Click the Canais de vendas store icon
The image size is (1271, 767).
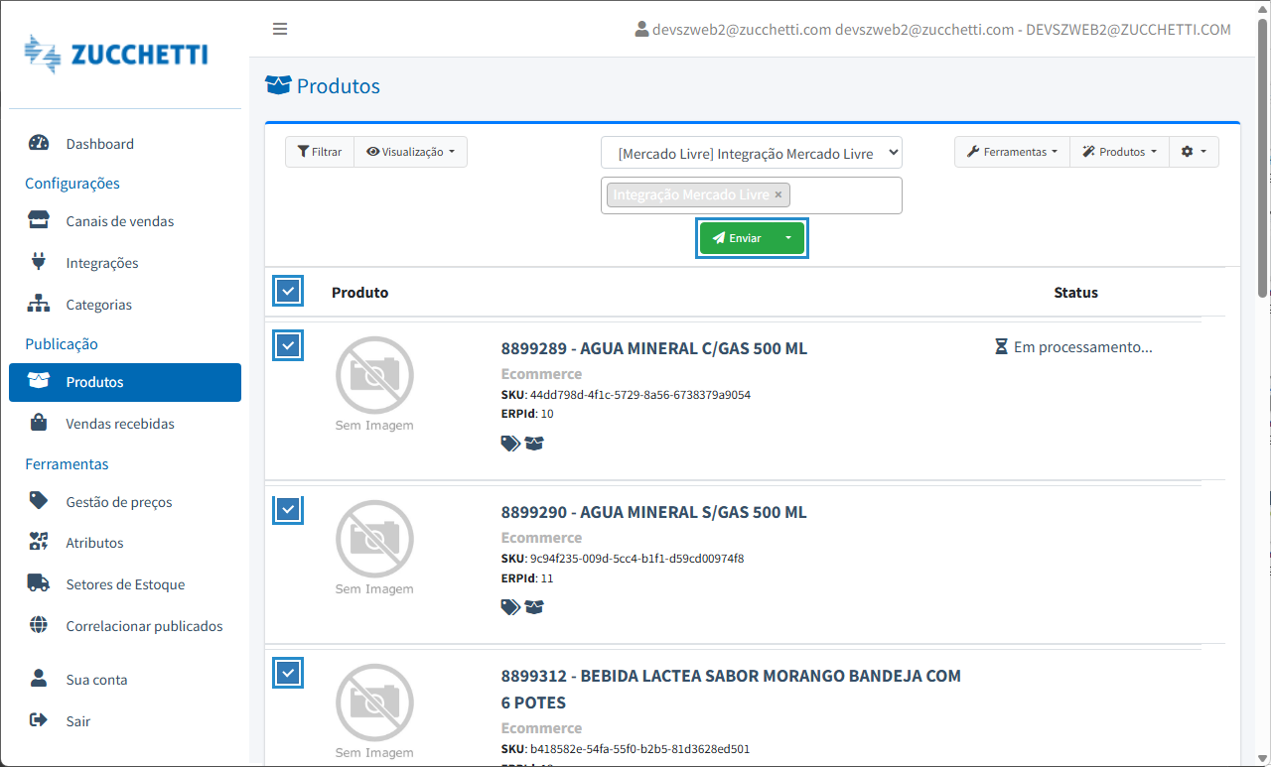coord(39,220)
